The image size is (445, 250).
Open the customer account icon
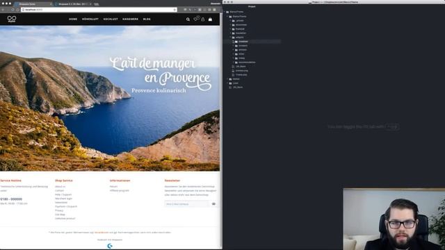click(202, 19)
